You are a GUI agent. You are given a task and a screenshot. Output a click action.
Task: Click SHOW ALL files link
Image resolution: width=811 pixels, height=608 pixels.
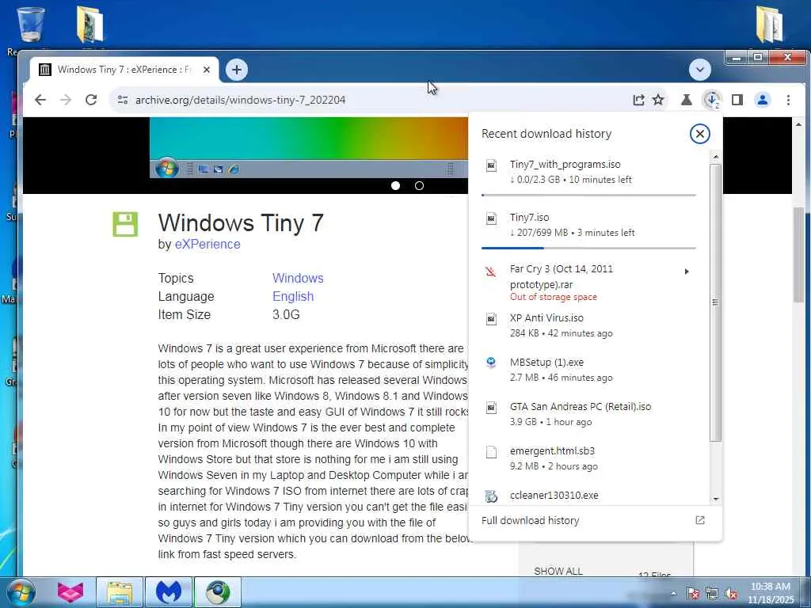558,572
